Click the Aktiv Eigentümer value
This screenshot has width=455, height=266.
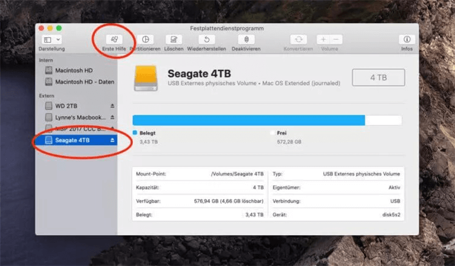click(x=394, y=188)
